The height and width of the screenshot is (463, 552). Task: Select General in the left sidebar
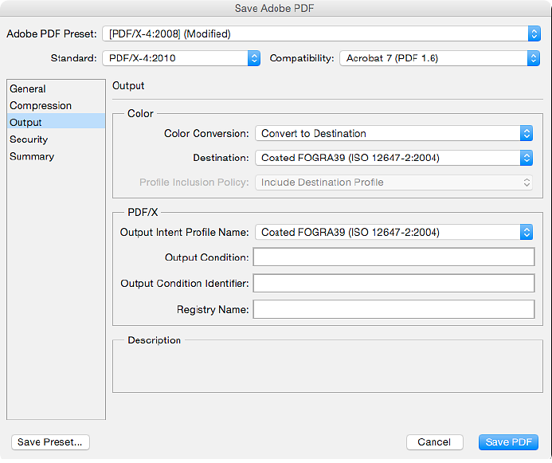tap(28, 88)
